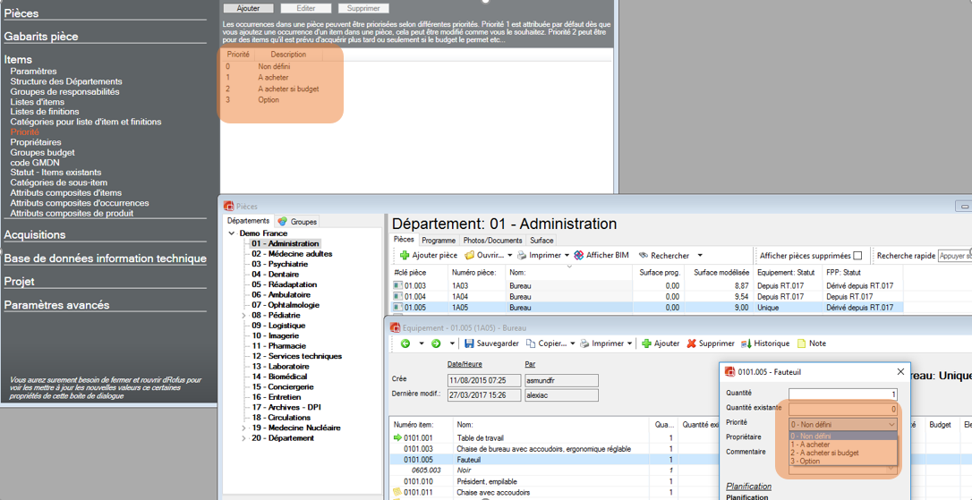Click the green back arrow in Equipement toolbar
972x500 pixels.
[405, 343]
